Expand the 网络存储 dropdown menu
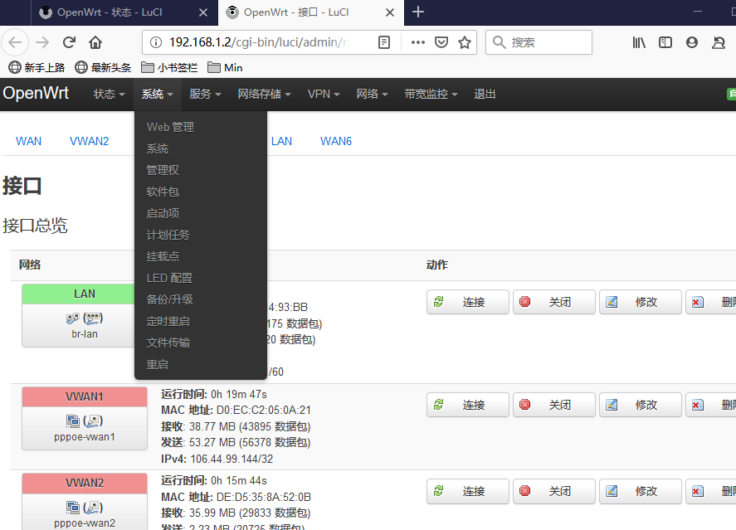 tap(264, 95)
